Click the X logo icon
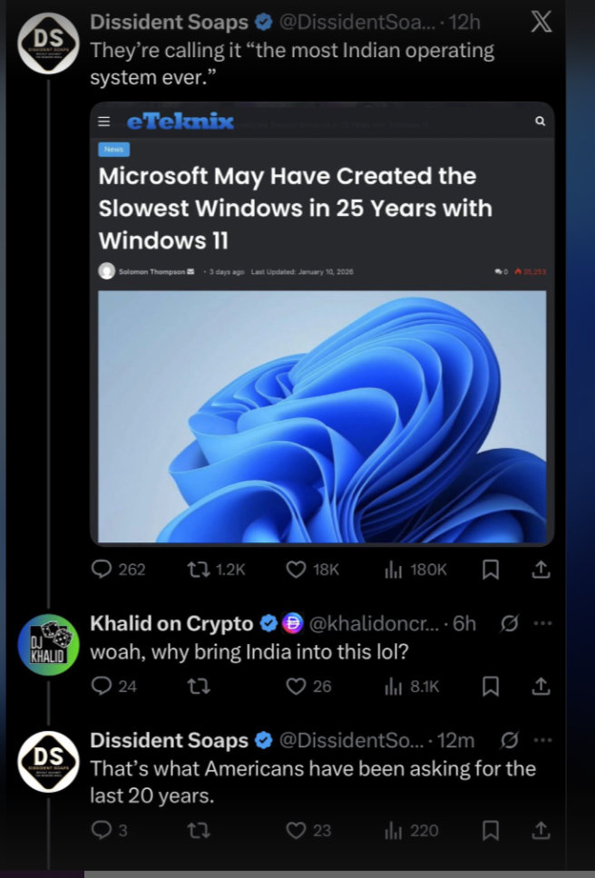Screen dimensions: 595x878 [x=541, y=22]
